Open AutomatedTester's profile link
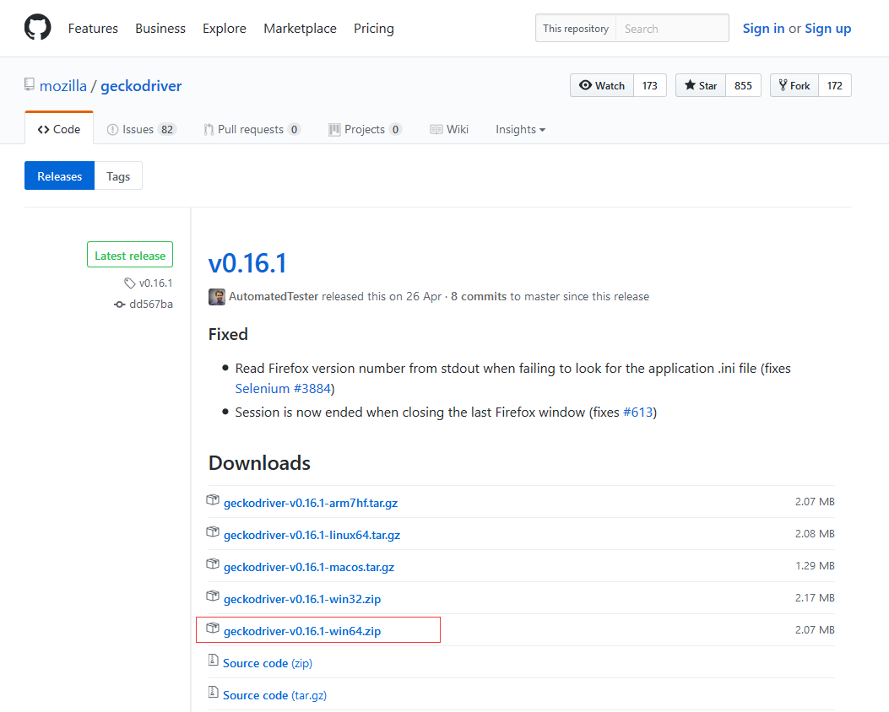889x712 pixels. point(274,296)
